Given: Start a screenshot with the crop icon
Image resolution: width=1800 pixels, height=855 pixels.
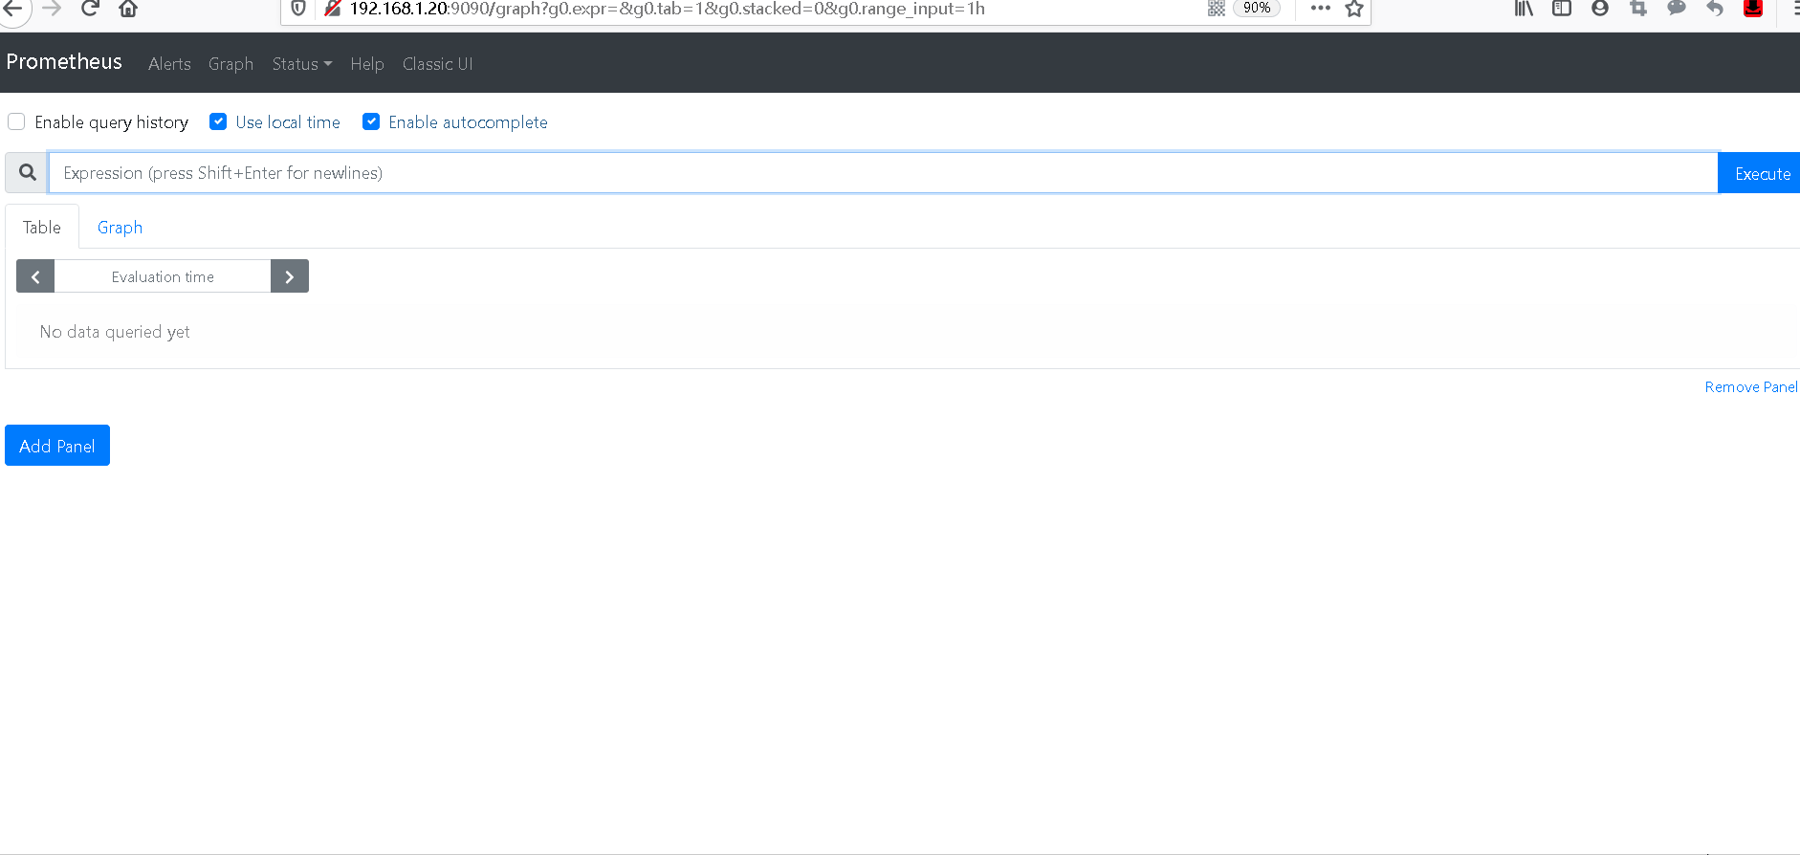Looking at the screenshot, I should [x=1638, y=9].
